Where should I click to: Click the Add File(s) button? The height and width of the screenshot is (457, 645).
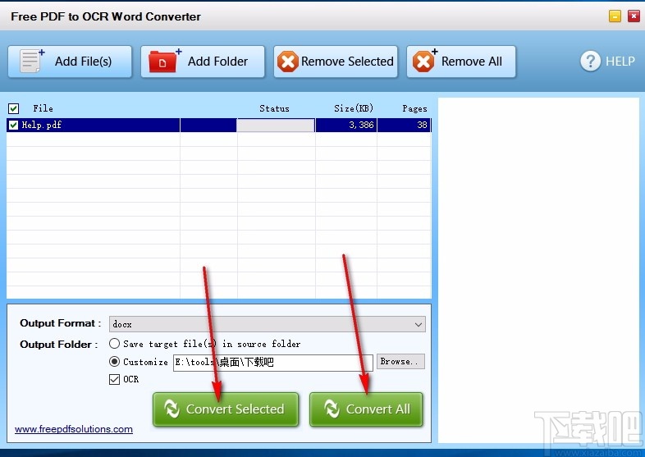pyautogui.click(x=70, y=62)
